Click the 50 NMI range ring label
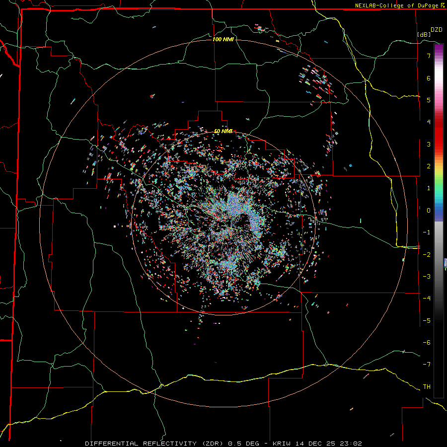Viewport: 447px width, 447px height. pos(223,131)
